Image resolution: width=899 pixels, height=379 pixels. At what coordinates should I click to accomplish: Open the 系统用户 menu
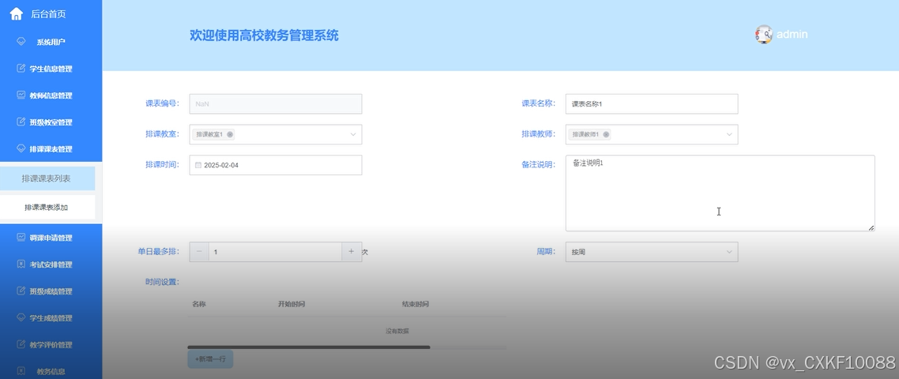tap(51, 42)
